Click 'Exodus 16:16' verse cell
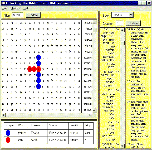This screenshot has width=152, height=150. click(x=58, y=133)
